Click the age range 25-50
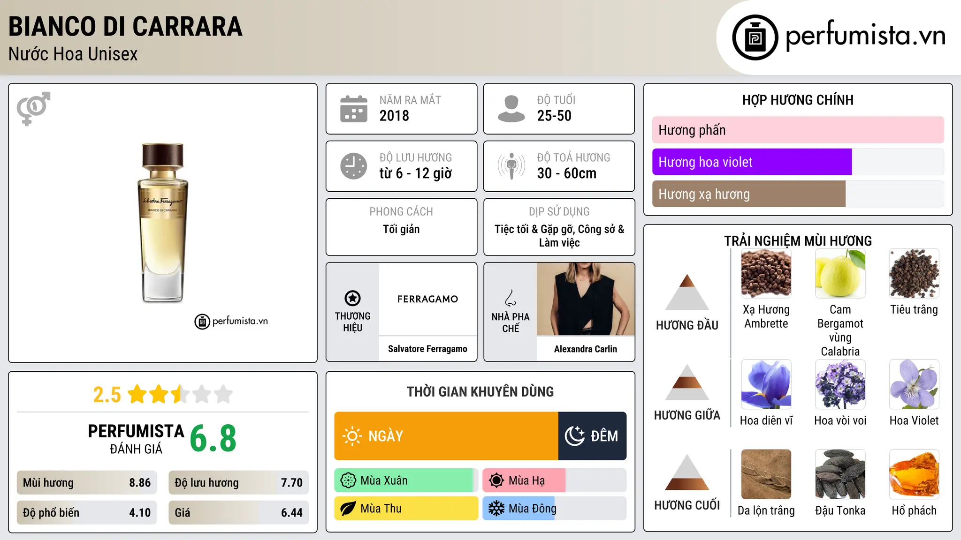 coord(554,116)
